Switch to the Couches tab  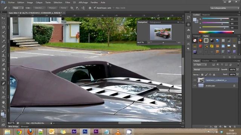tap(206, 61)
